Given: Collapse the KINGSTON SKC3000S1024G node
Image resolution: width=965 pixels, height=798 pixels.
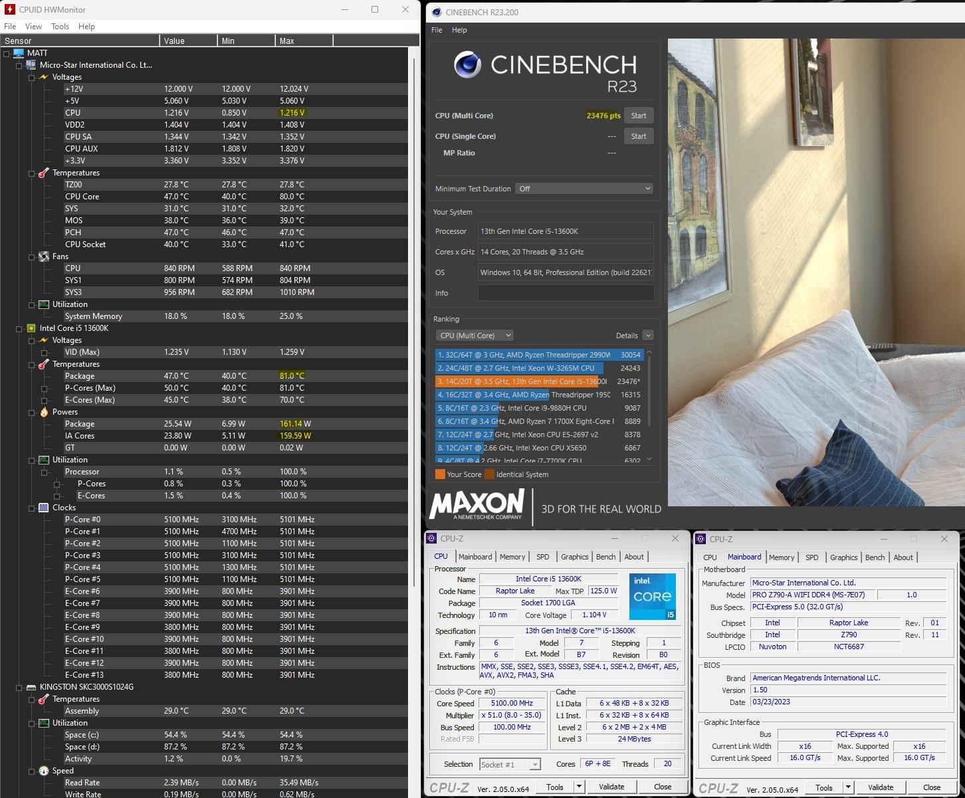Looking at the screenshot, I should (x=19, y=687).
